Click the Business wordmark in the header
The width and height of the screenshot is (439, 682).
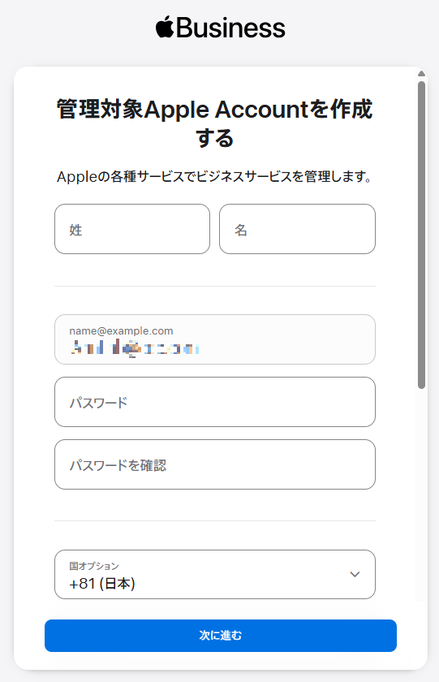tap(230, 28)
